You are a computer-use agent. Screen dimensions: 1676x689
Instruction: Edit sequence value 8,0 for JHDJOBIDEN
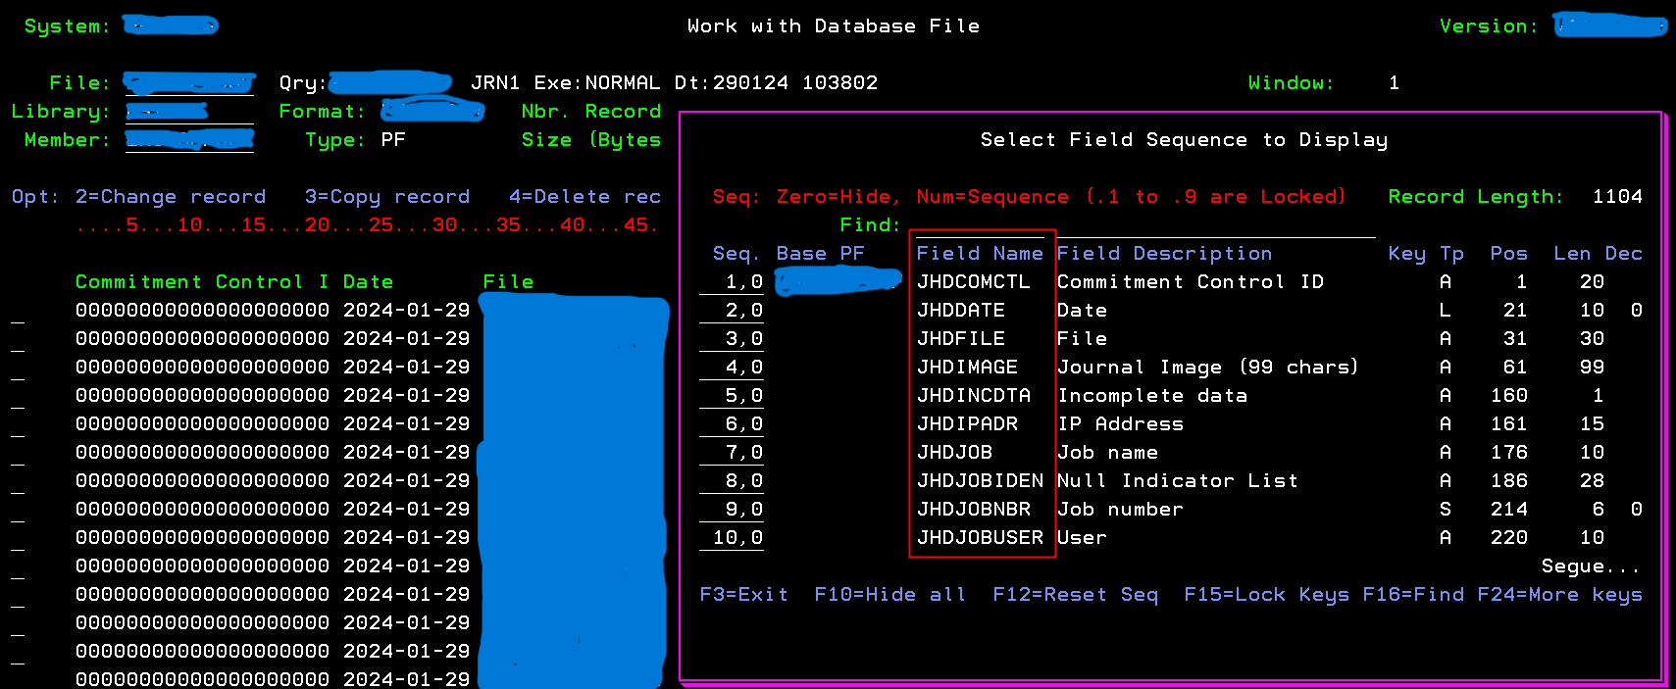pyautogui.click(x=732, y=481)
